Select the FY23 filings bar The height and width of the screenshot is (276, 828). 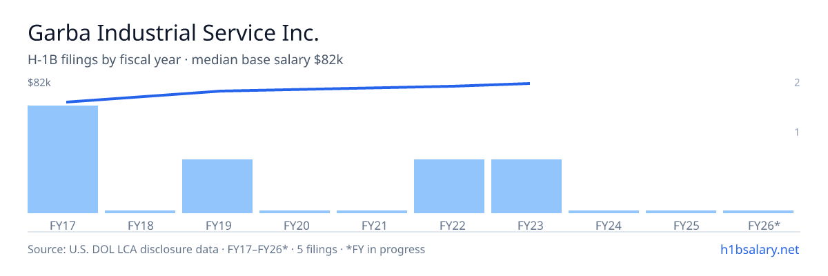[526, 186]
